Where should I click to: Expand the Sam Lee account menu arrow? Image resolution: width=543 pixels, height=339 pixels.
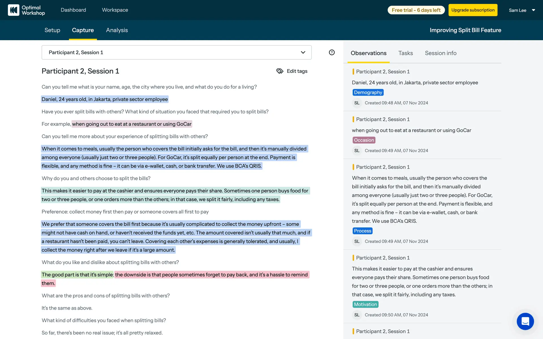[x=533, y=10]
